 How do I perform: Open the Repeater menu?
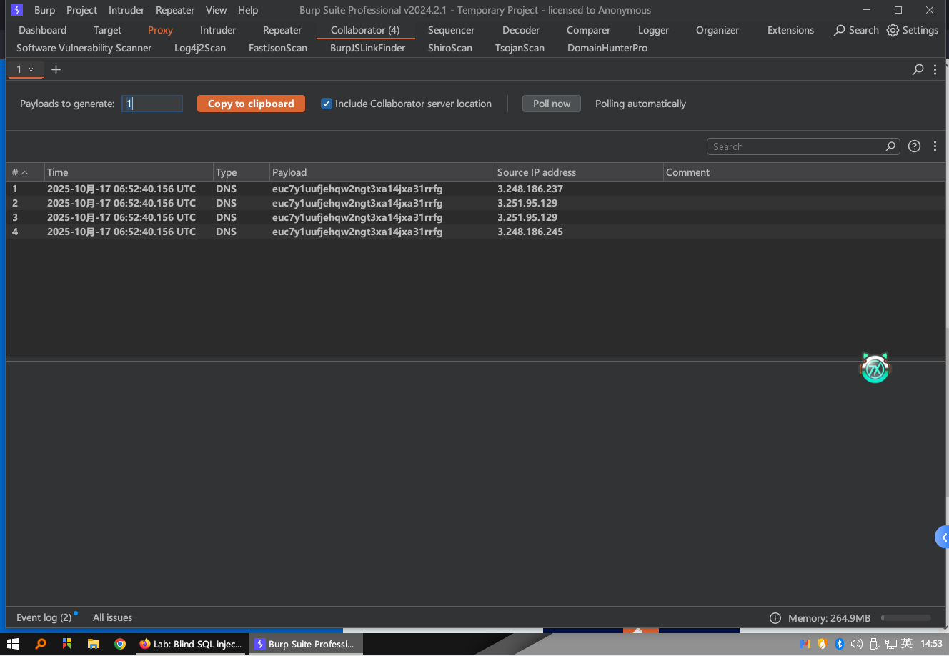[175, 10]
